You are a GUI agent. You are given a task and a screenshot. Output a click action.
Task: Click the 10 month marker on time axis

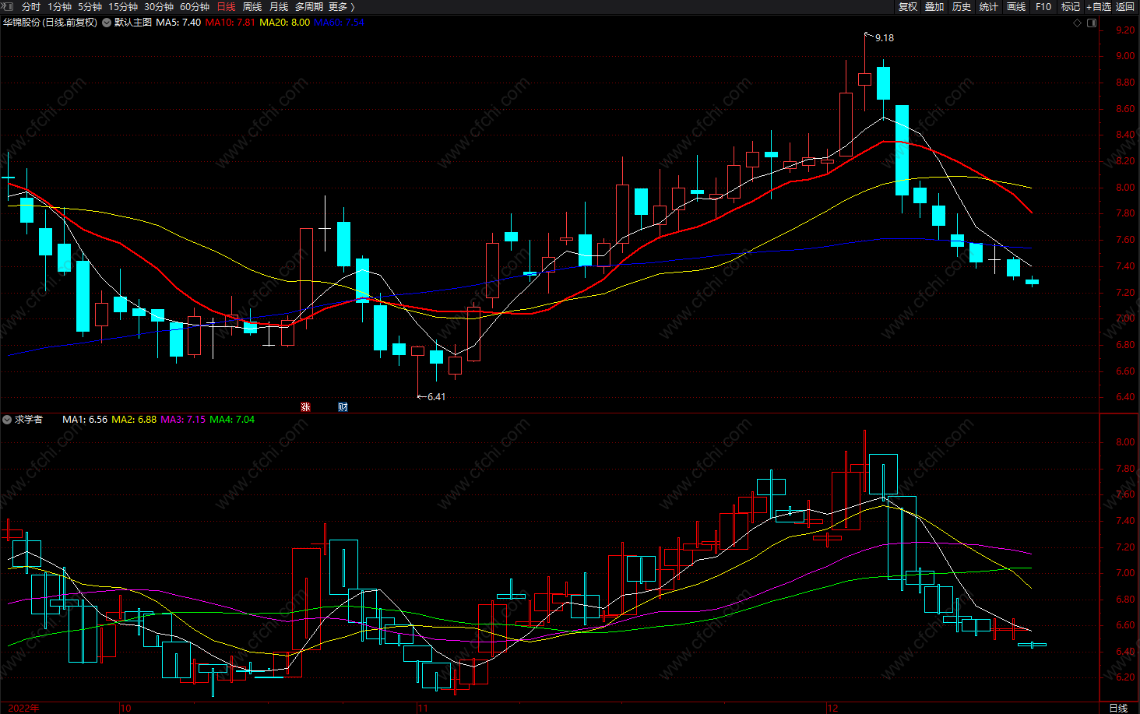coord(125,708)
